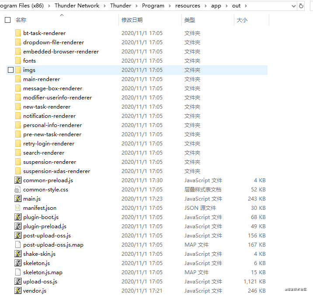Click the fonts folder icon

[x=18, y=60]
